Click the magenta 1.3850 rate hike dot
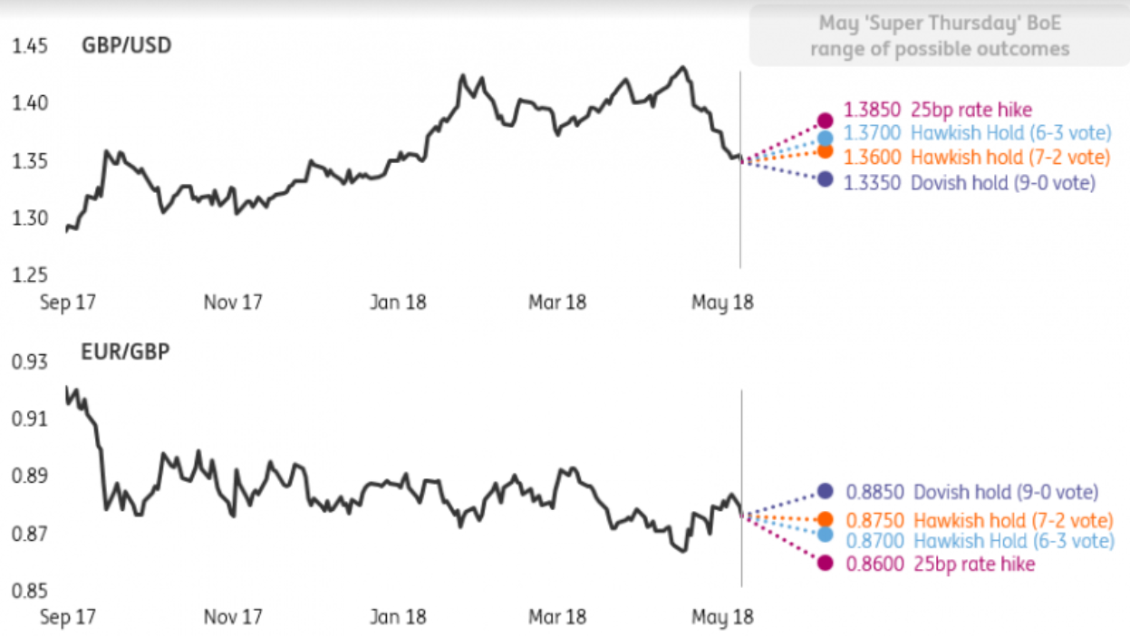Viewport: 1130px width, 636px height. 825,120
